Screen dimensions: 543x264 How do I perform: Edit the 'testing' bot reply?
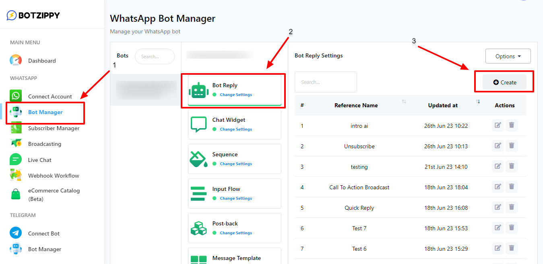(498, 166)
